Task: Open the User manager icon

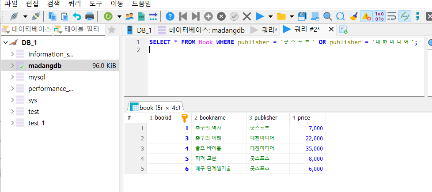Action: 129,16
